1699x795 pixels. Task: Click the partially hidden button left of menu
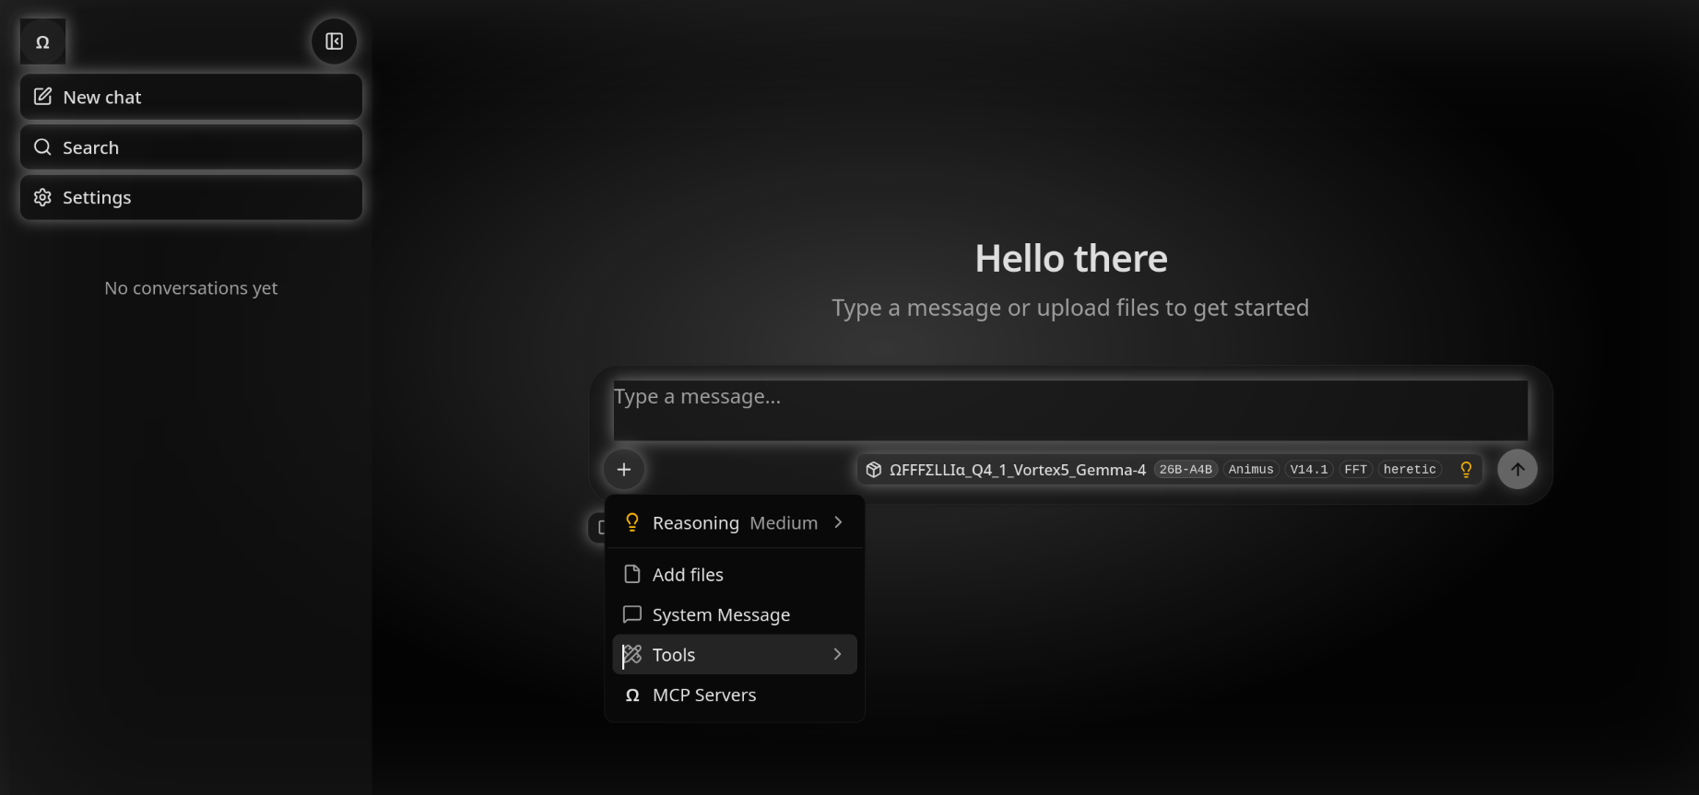point(596,528)
